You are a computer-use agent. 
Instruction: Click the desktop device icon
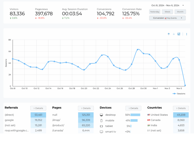coord(101,115)
